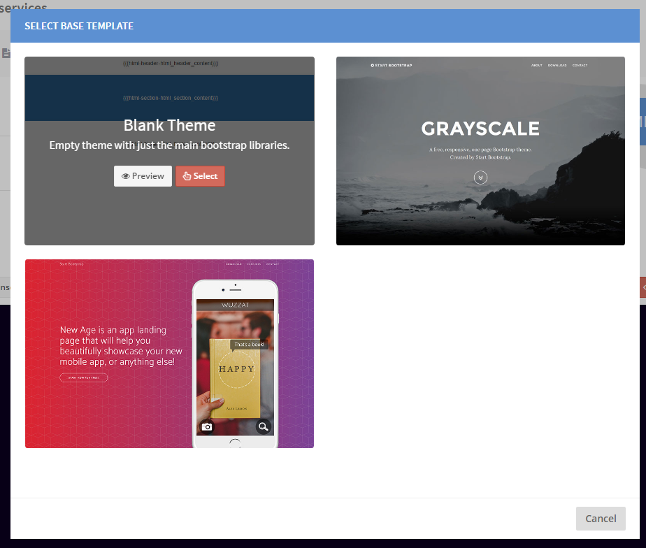Click the red collapse arrow on the right edge
646x548 pixels.
[x=643, y=287]
